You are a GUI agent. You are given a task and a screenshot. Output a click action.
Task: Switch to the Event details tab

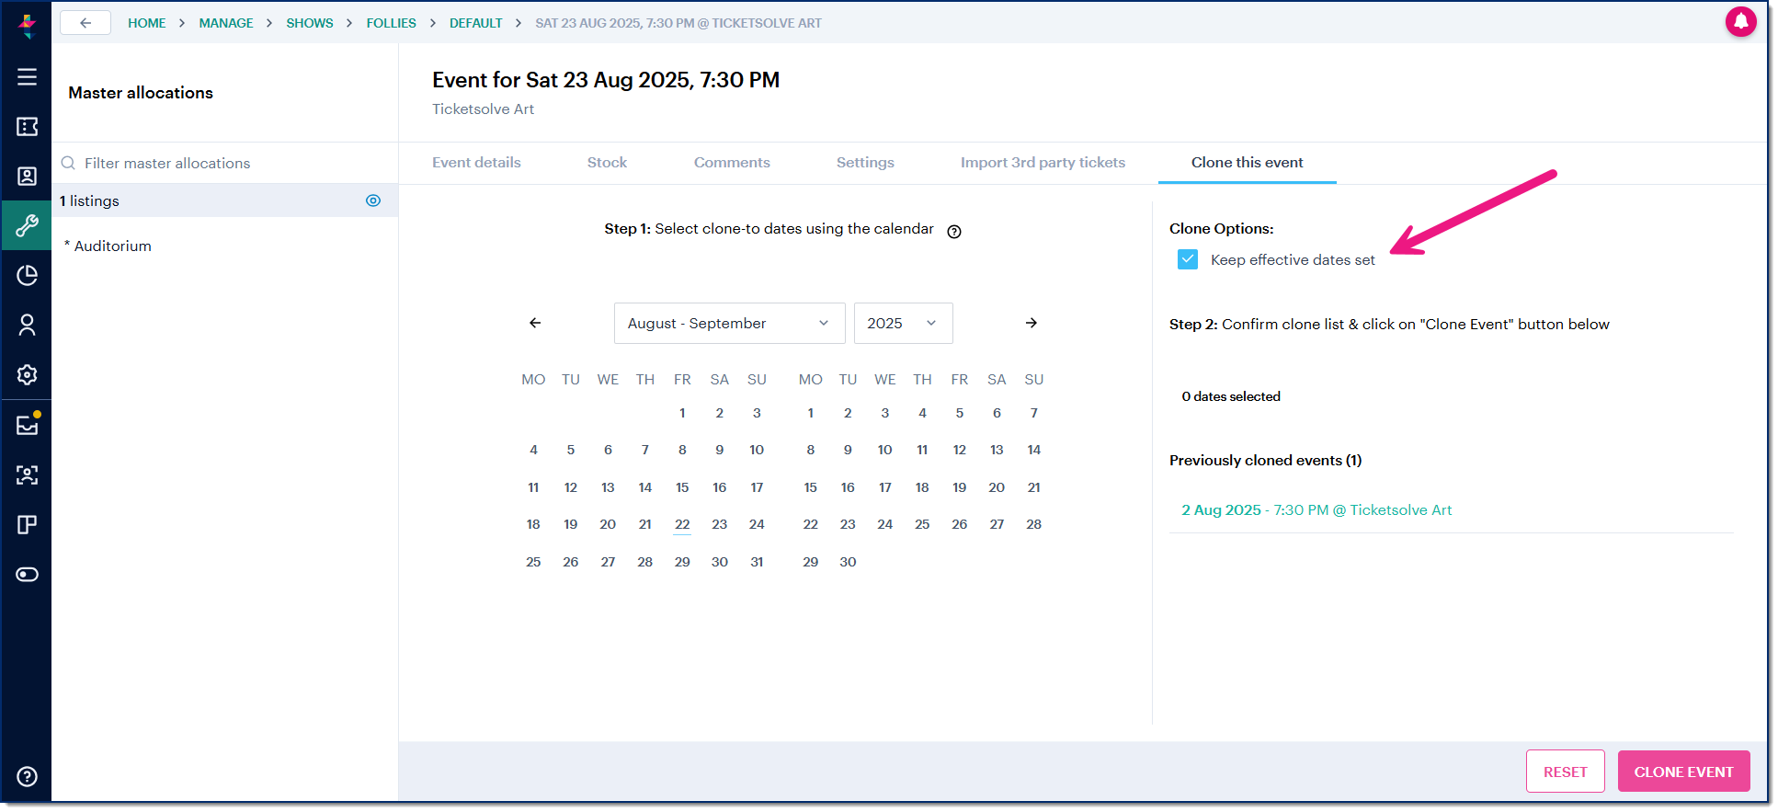(476, 163)
